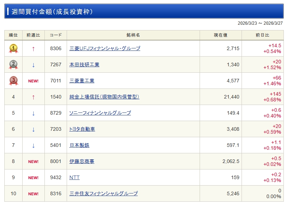Click the silver second-place medal icon

[x=13, y=64]
